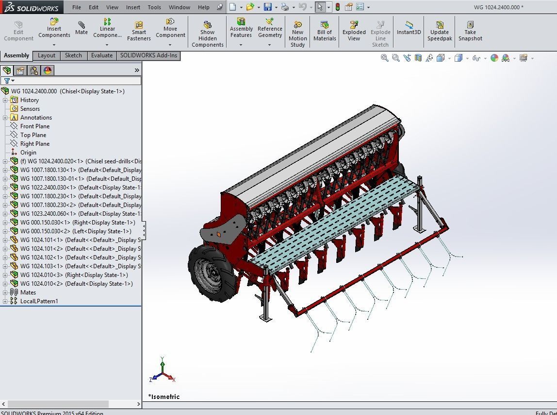Select WG 000.150.030<2> (Left) component
The height and width of the screenshot is (415, 557).
(76, 231)
